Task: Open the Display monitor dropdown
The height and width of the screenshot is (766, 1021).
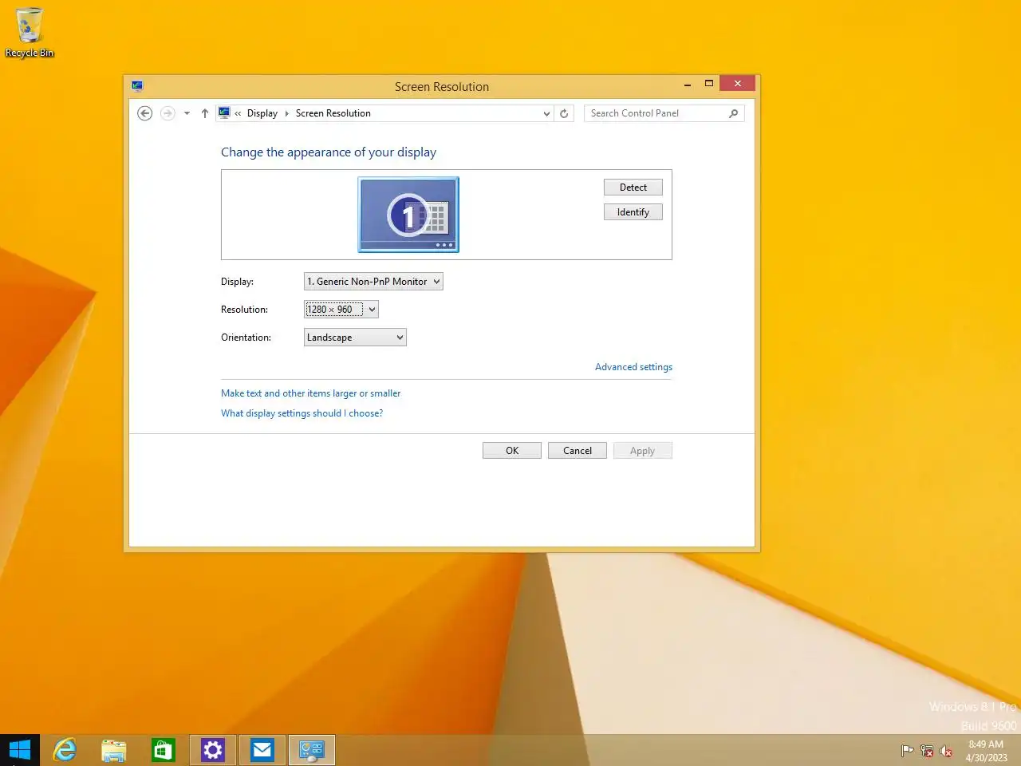Action: (x=373, y=282)
